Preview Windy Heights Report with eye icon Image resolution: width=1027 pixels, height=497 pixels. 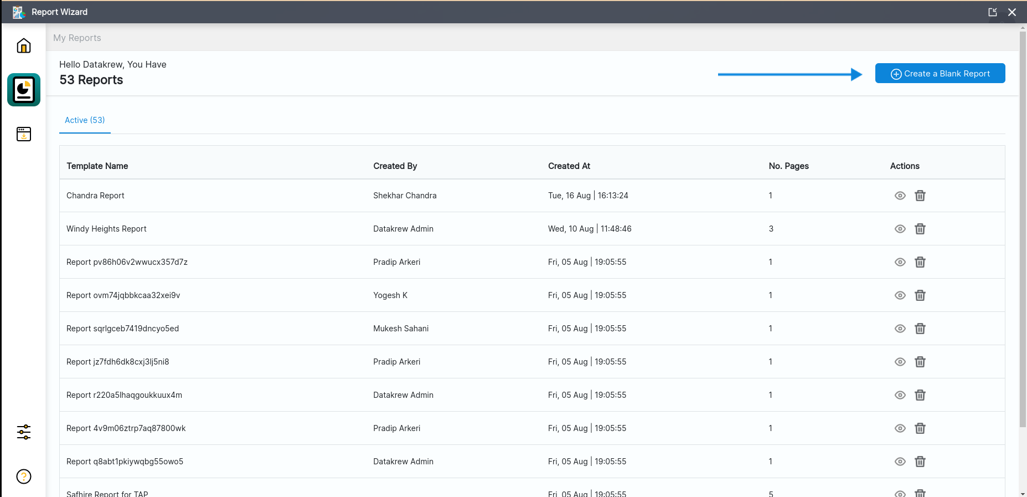(x=900, y=229)
